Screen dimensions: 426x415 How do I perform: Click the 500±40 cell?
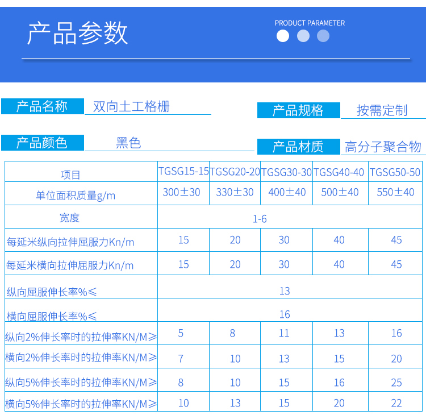tap(340, 192)
